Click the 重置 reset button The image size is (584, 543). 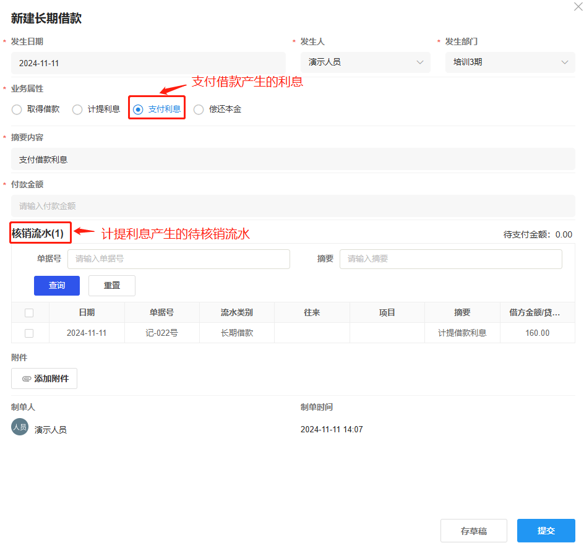111,285
